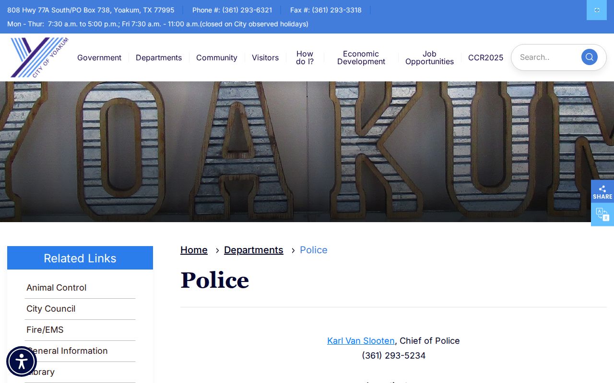The width and height of the screenshot is (614, 383).
Task: Click the small icon at top-right header bar
Action: pos(597,10)
